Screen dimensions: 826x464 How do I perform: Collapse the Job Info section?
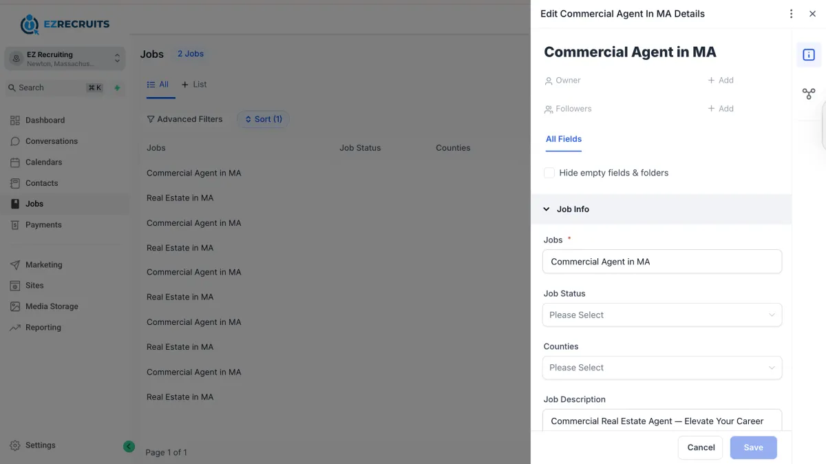[547, 209]
